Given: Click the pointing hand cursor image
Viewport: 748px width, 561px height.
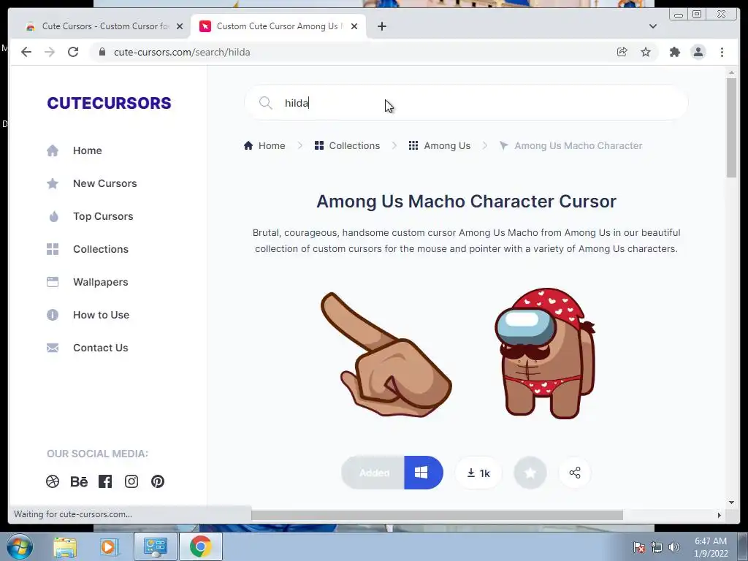Looking at the screenshot, I should pyautogui.click(x=386, y=354).
